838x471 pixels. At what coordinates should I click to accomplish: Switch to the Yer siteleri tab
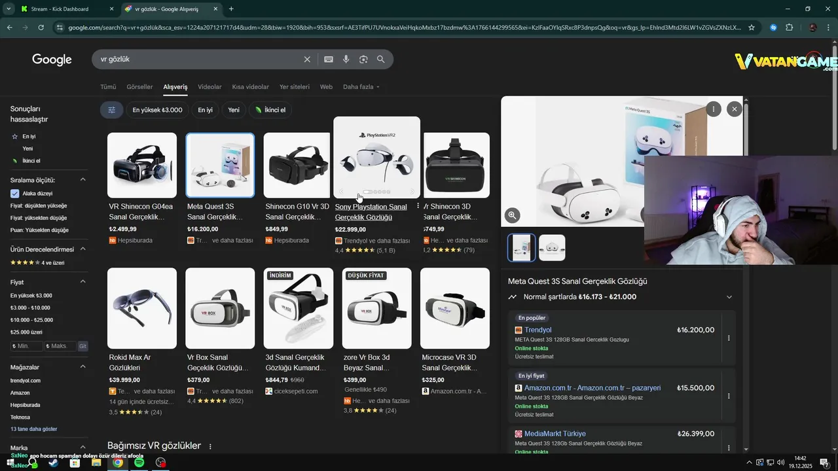pyautogui.click(x=295, y=87)
